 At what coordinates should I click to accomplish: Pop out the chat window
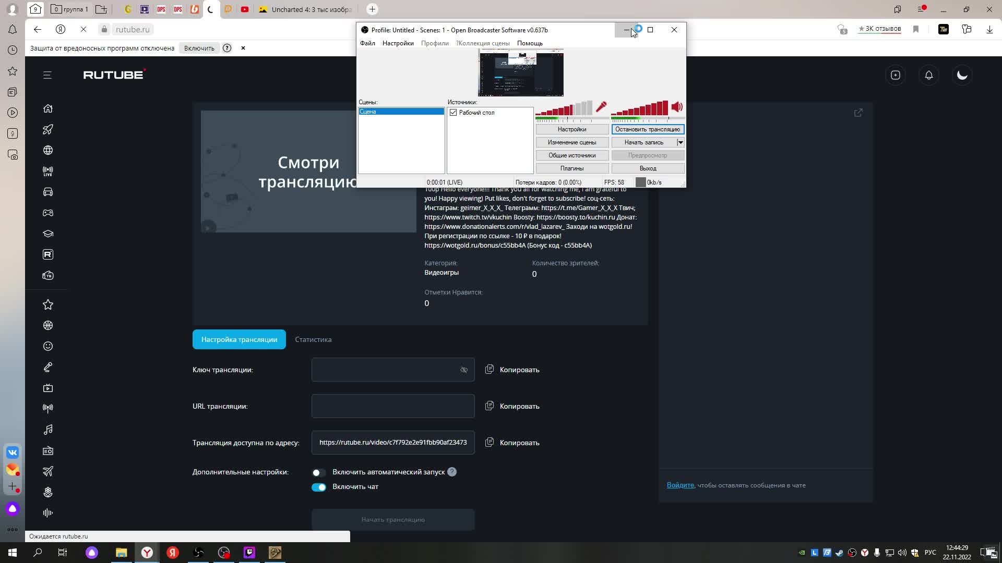pyautogui.click(x=858, y=113)
